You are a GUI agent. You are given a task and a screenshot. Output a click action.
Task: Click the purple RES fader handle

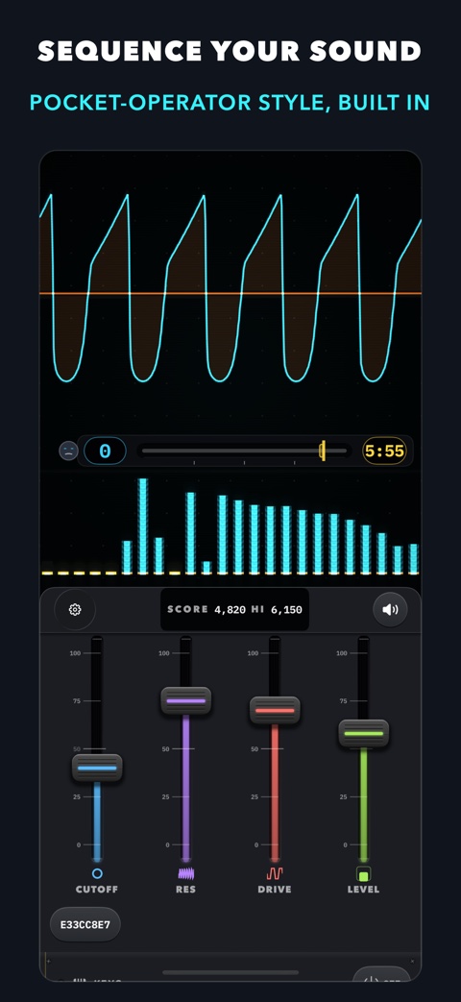185,700
